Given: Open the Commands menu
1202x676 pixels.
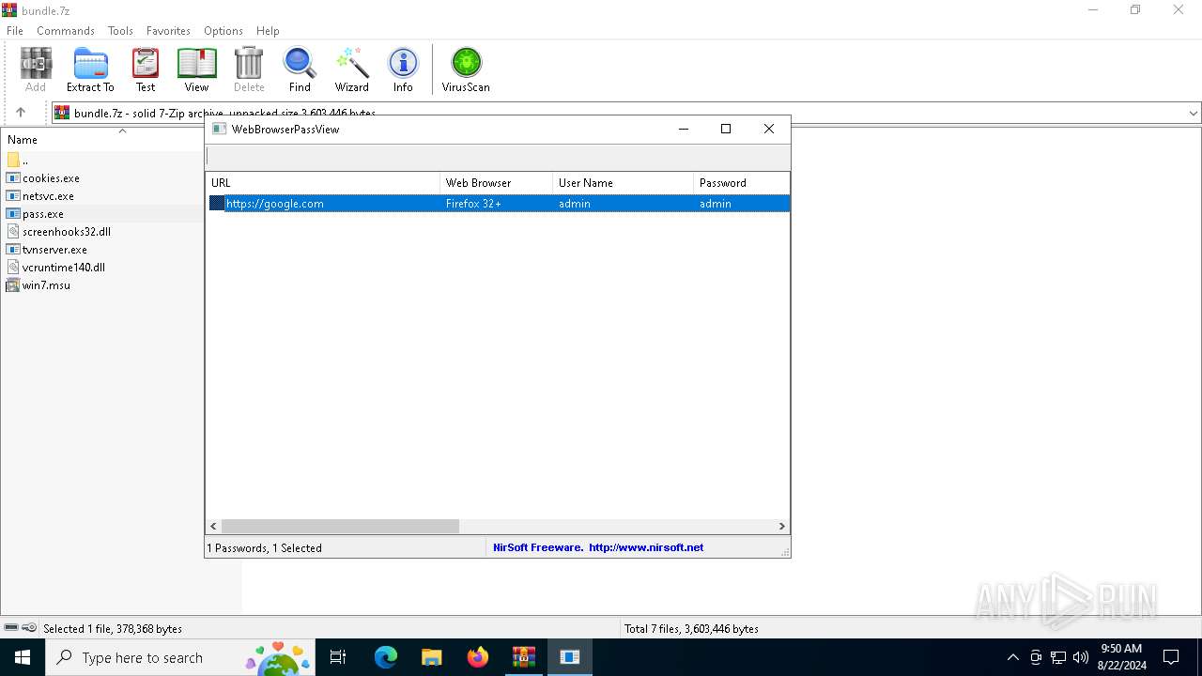Looking at the screenshot, I should [66, 31].
